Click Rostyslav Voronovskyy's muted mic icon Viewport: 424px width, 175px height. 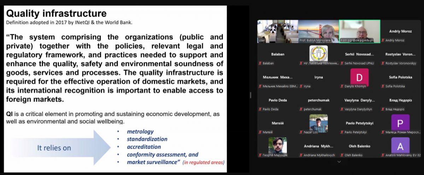tap(383, 64)
